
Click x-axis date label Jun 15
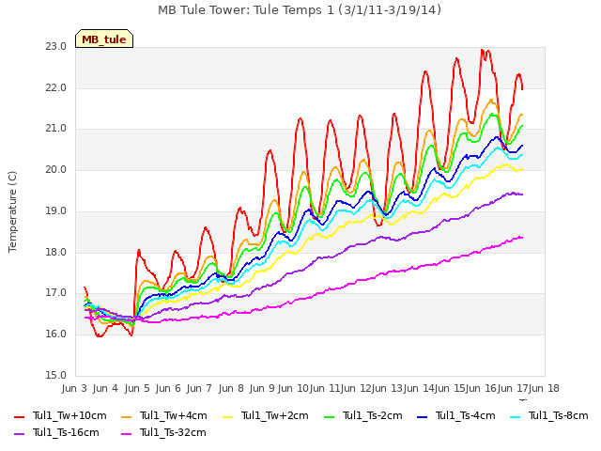pos(450,388)
